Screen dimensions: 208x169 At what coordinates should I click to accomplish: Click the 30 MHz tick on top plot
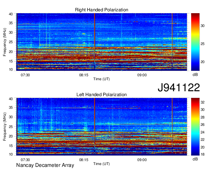point(11,32)
